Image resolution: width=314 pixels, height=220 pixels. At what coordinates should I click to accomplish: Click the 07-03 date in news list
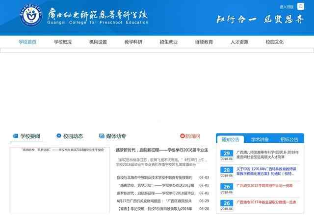click(204, 177)
